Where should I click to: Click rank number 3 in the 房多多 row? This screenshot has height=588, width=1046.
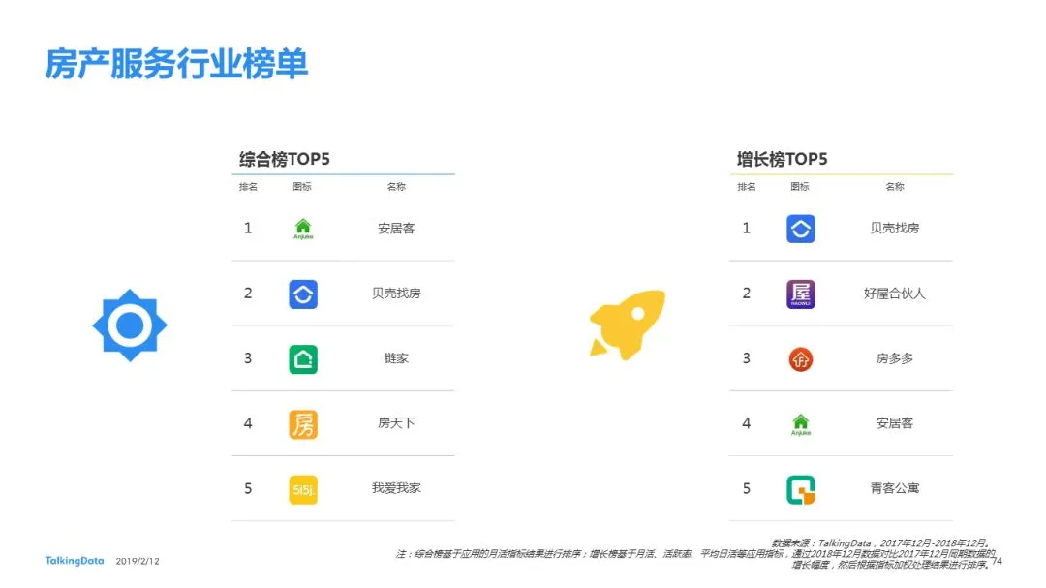point(747,358)
